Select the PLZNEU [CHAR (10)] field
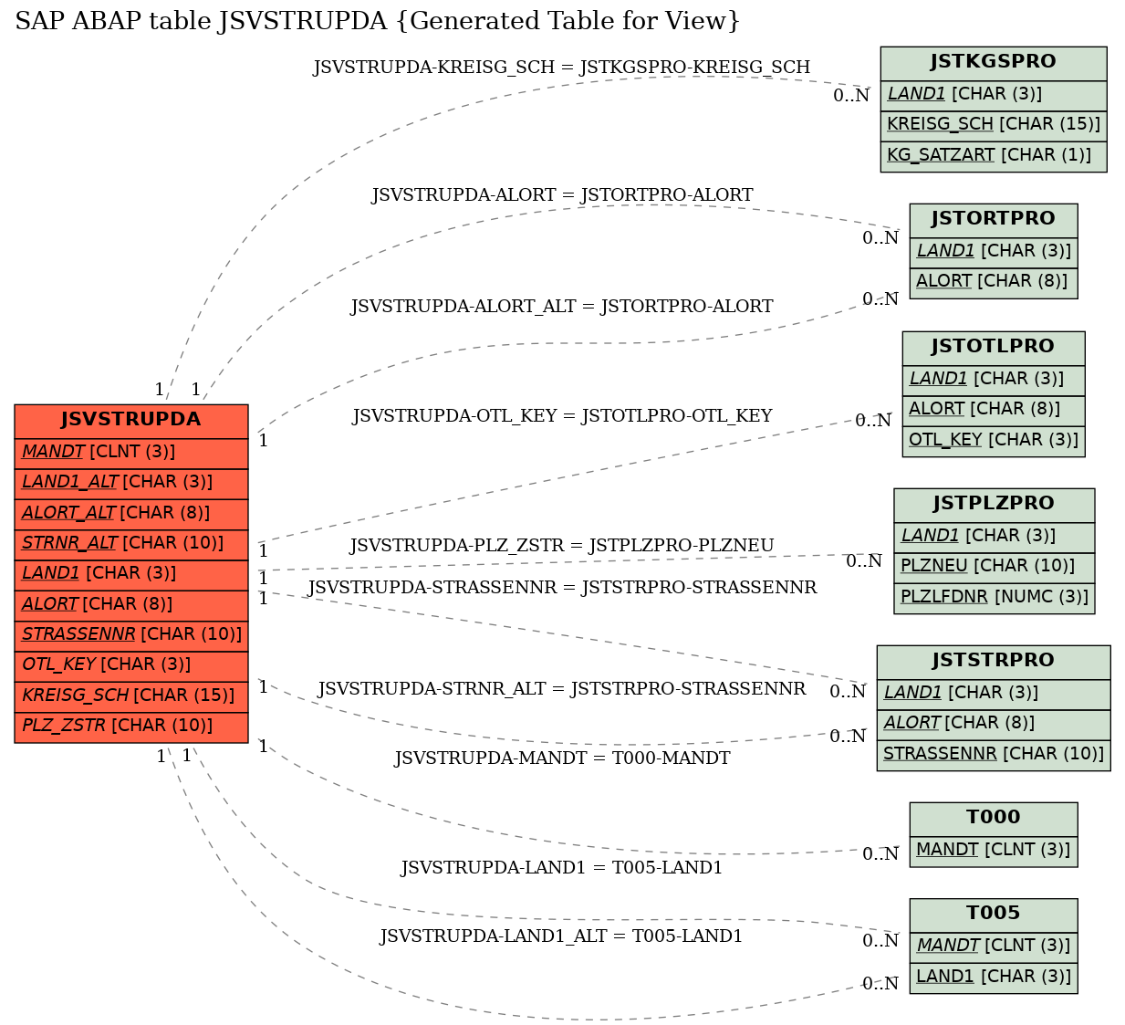This screenshot has height=1025, width=1125. click(994, 567)
